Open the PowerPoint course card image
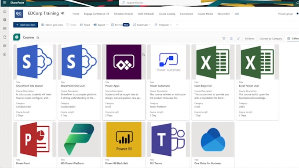The height and width of the screenshot is (168, 299). click(x=35, y=139)
